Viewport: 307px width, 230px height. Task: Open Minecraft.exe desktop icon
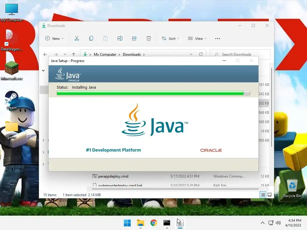(12, 70)
